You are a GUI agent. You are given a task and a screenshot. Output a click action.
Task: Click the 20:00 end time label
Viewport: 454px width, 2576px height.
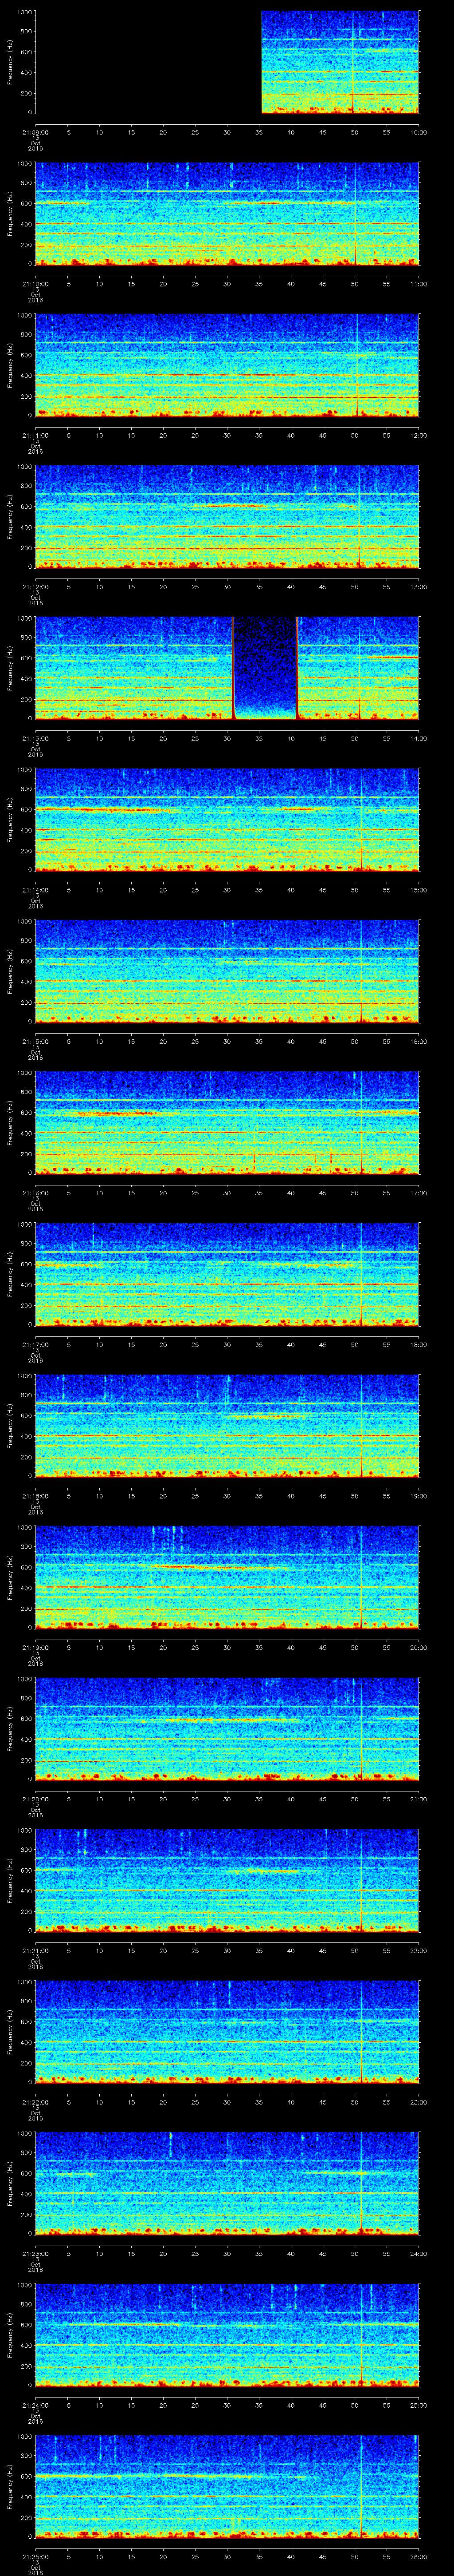click(x=419, y=1648)
